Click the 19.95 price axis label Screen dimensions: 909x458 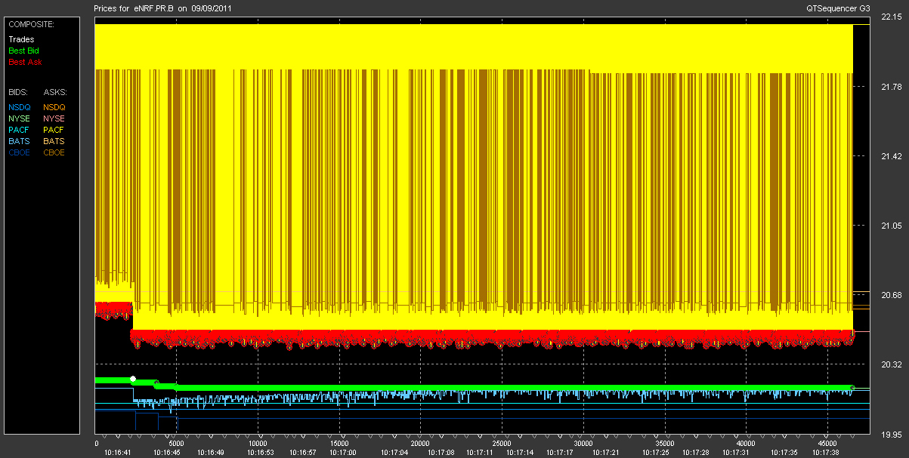(892, 435)
